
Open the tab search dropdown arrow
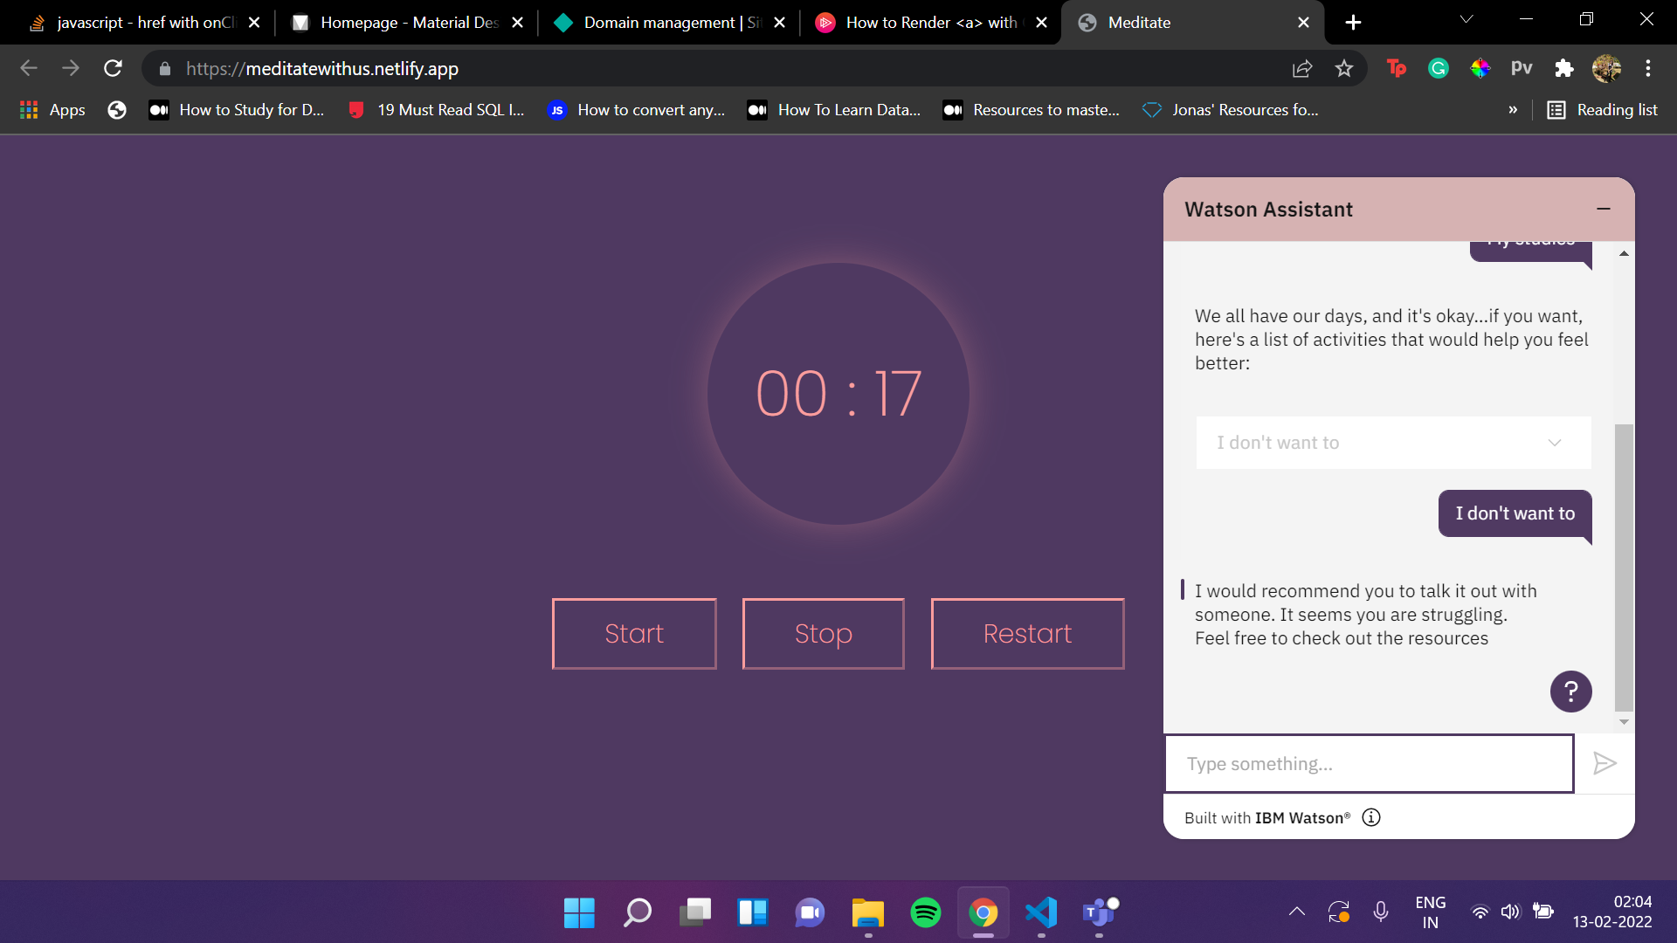tap(1467, 20)
